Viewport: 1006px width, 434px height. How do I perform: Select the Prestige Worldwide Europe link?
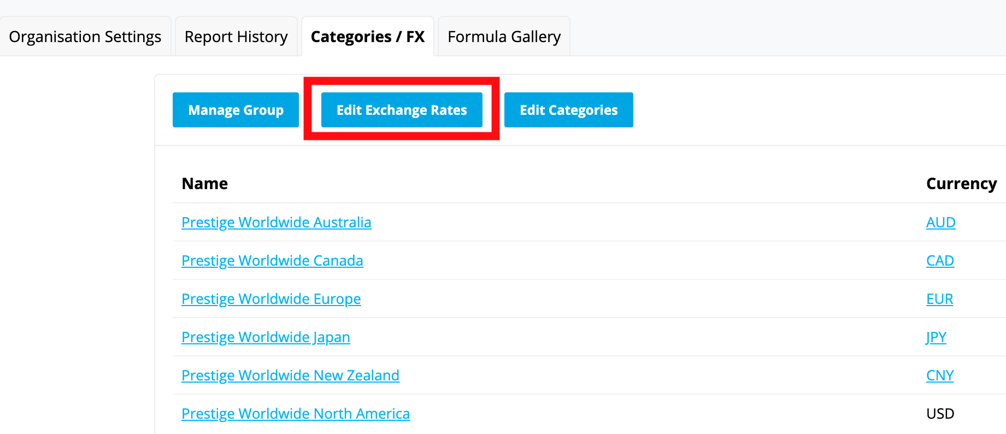(271, 299)
